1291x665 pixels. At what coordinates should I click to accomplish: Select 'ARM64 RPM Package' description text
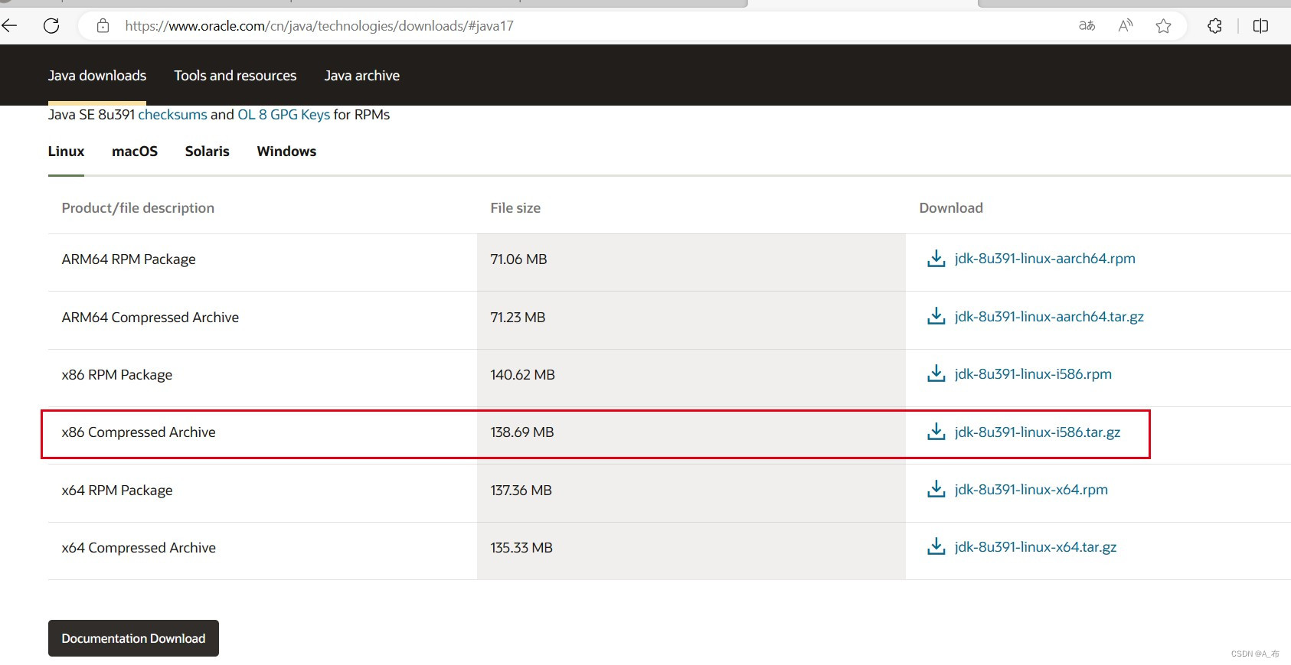point(129,259)
